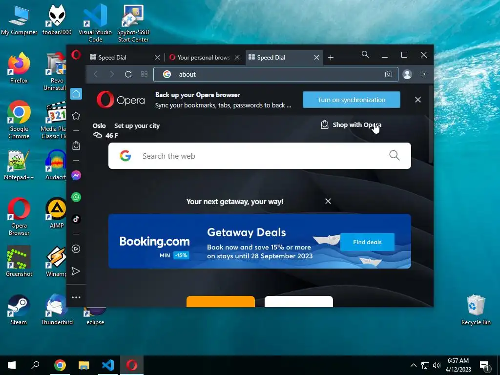Open Windows Start menu
Viewport: 500px width, 375px height.
coord(12,365)
